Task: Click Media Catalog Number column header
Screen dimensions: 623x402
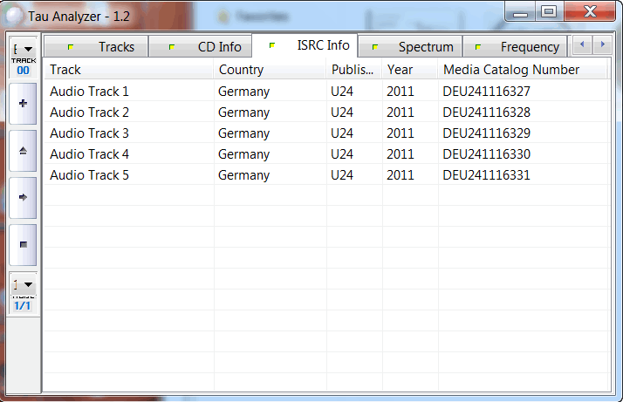Action: click(x=523, y=70)
